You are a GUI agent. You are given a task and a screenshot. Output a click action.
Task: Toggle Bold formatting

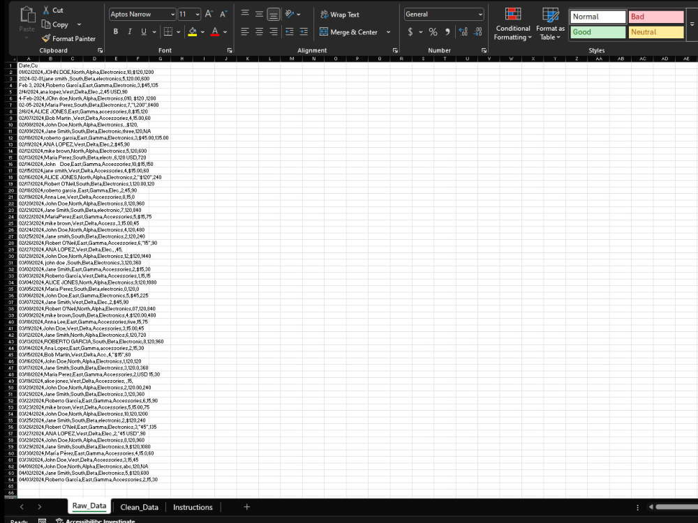116,31
